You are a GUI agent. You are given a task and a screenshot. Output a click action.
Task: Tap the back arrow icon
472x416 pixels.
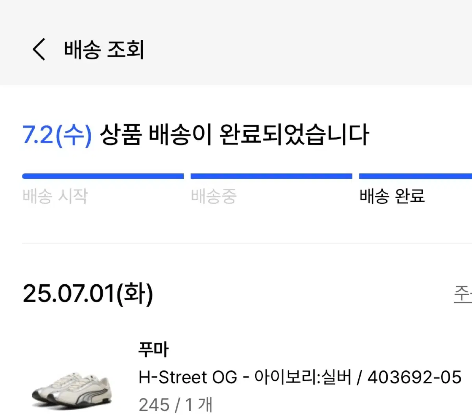coord(39,50)
